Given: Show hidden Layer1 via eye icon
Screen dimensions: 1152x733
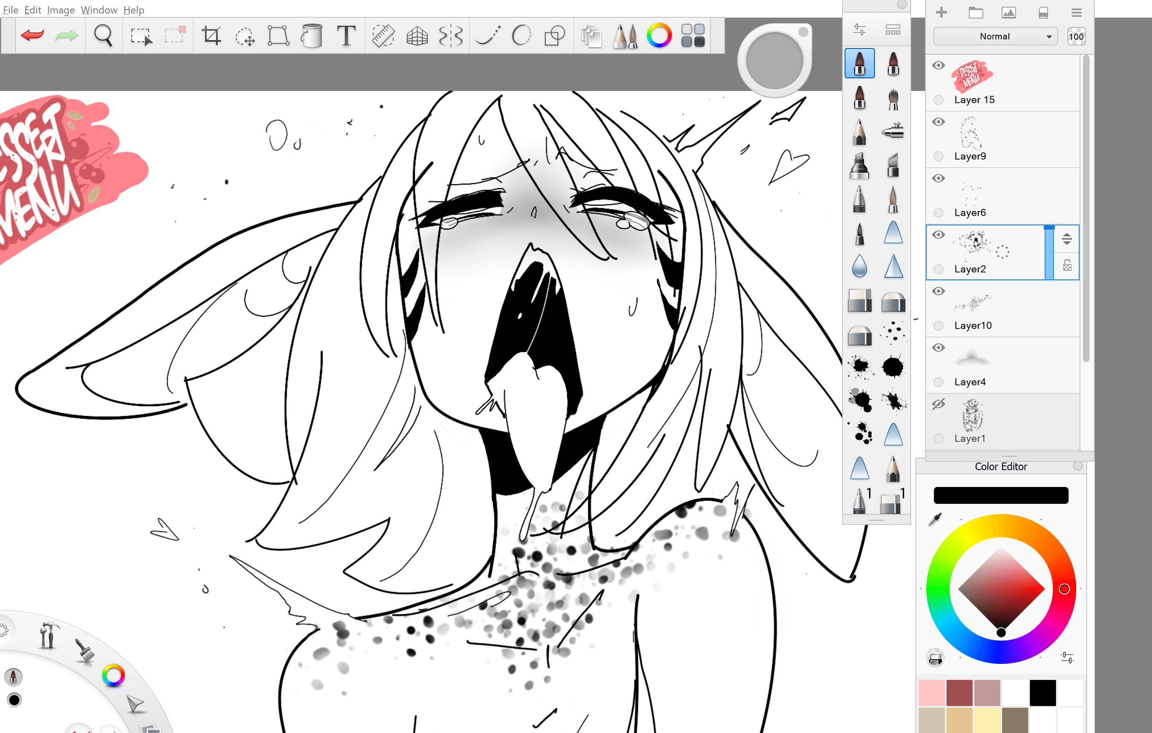Looking at the screenshot, I should pyautogui.click(x=939, y=404).
